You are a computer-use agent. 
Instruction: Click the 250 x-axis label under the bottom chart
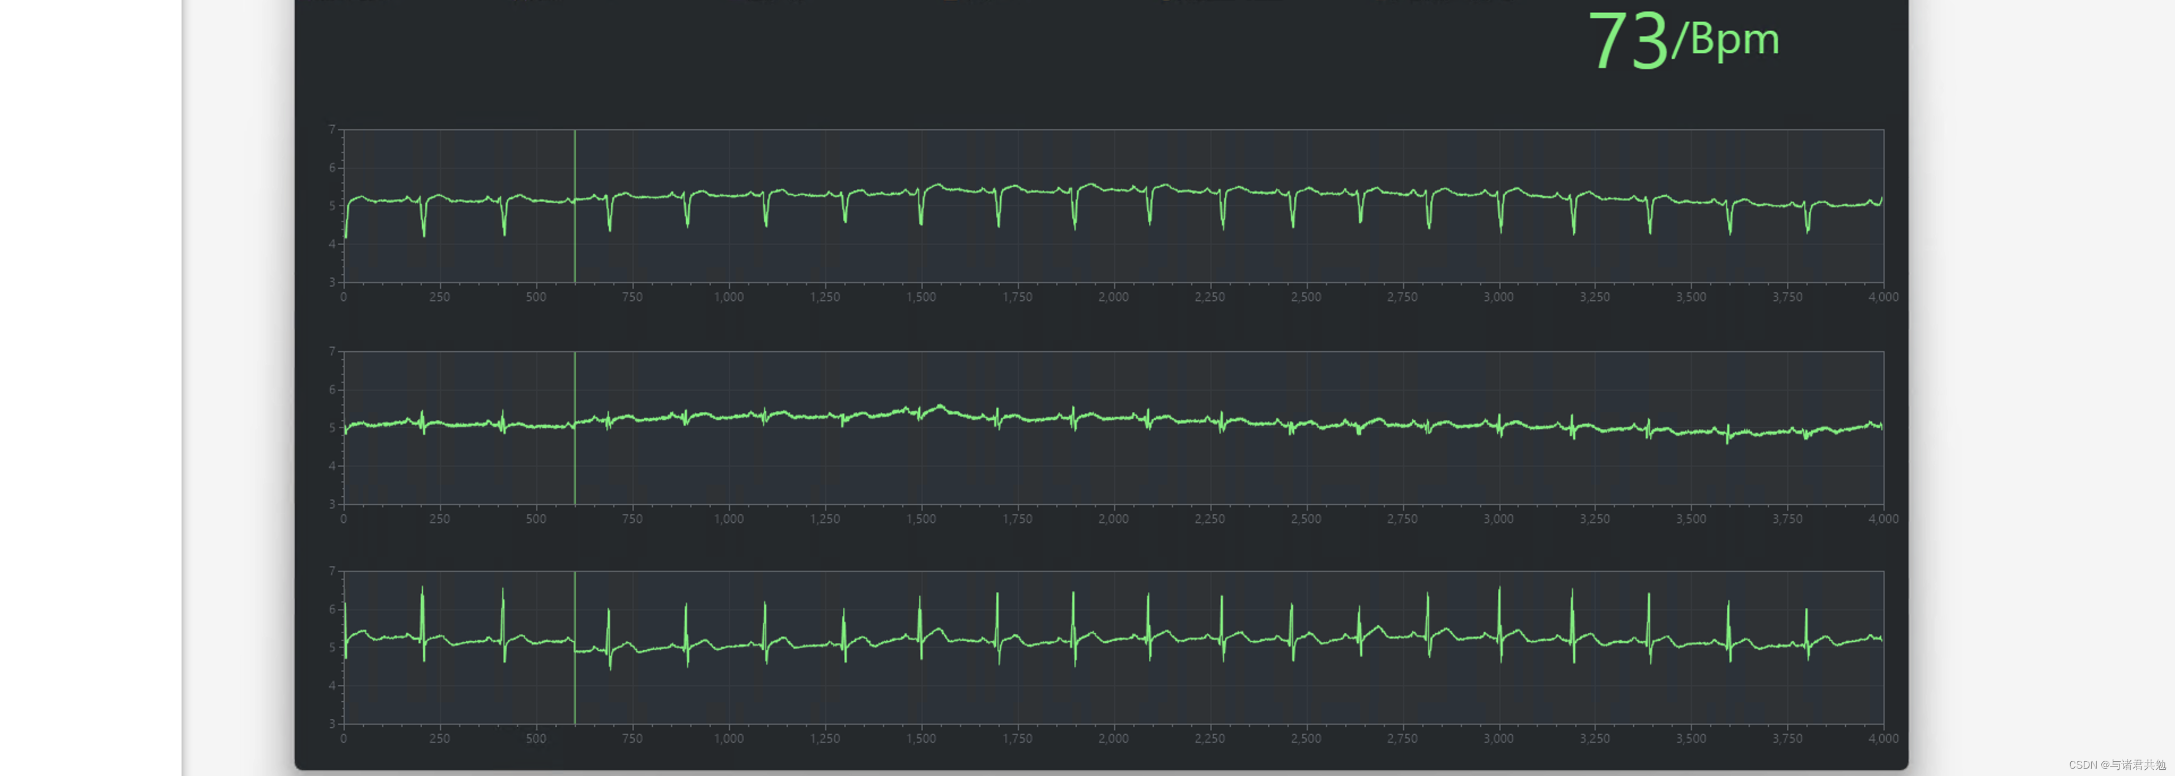(x=439, y=738)
